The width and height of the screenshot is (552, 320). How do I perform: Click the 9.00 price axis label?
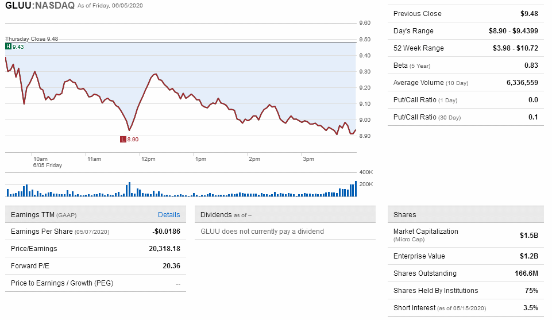(365, 119)
